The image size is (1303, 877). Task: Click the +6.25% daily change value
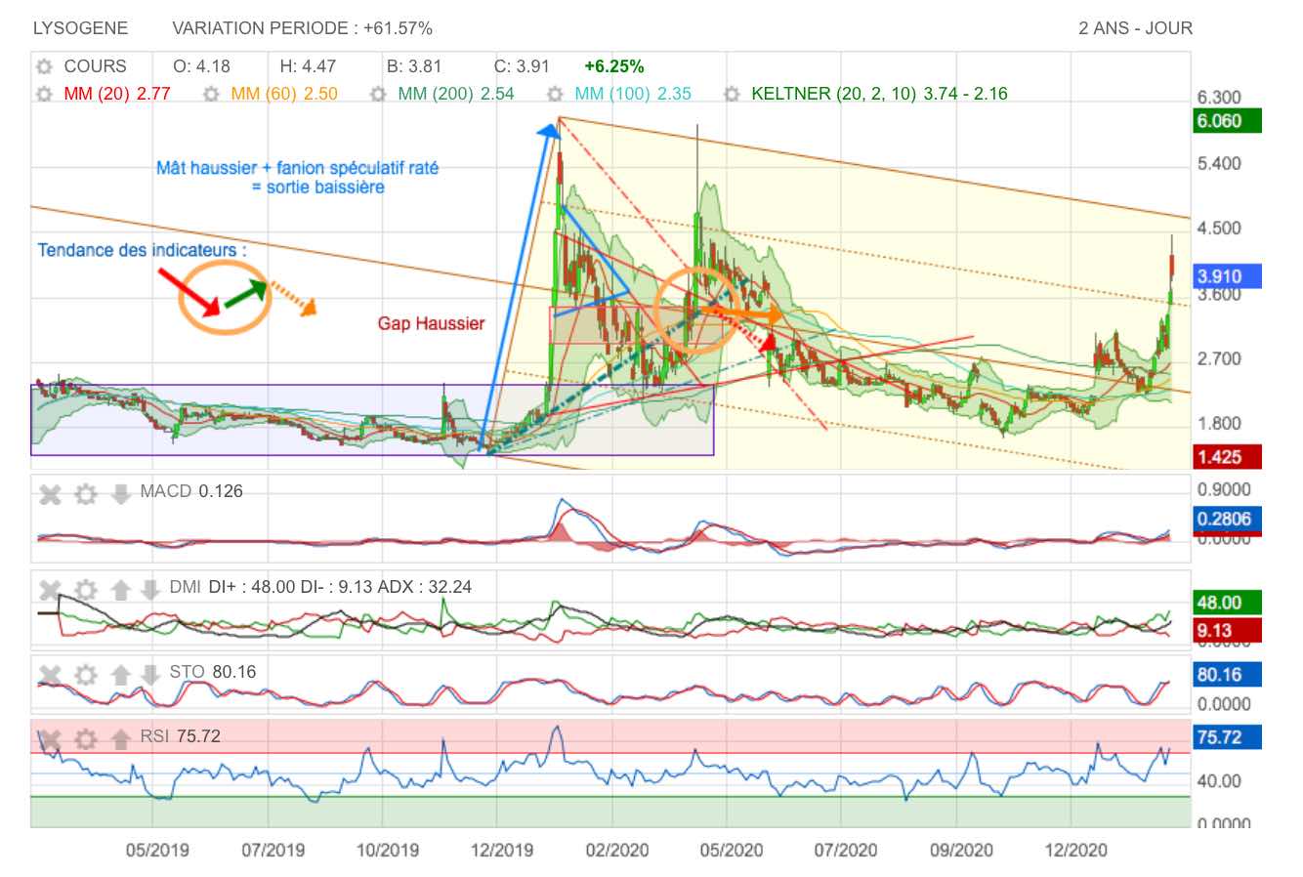[613, 66]
